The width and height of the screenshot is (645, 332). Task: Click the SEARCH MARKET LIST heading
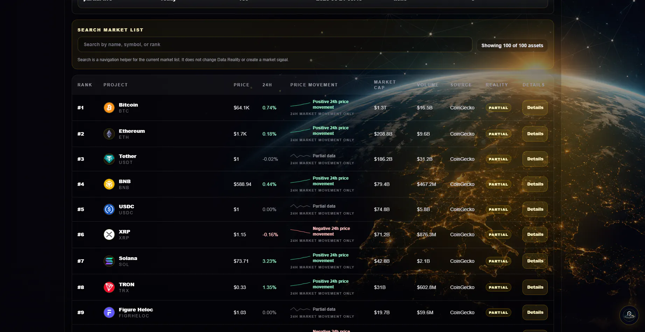tap(110, 30)
